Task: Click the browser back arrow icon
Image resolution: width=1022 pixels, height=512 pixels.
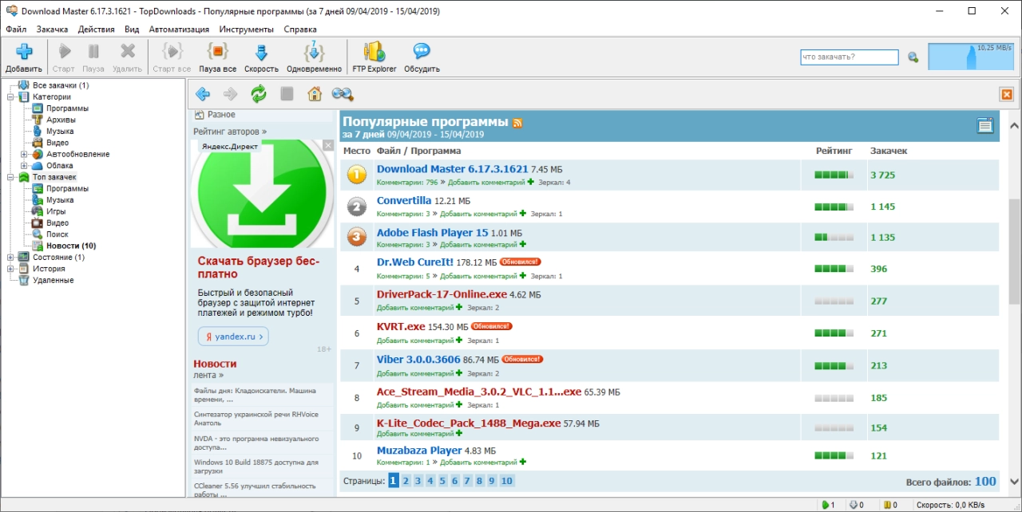Action: coord(203,94)
